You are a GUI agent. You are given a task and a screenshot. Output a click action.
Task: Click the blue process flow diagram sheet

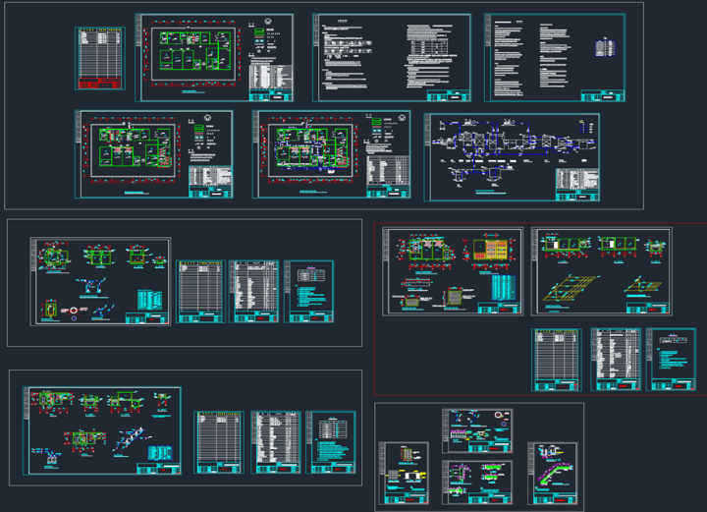point(511,157)
